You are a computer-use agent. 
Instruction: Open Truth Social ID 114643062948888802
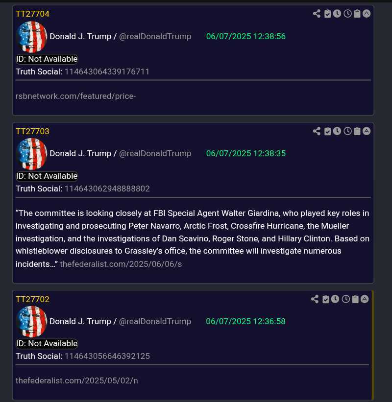tap(107, 189)
